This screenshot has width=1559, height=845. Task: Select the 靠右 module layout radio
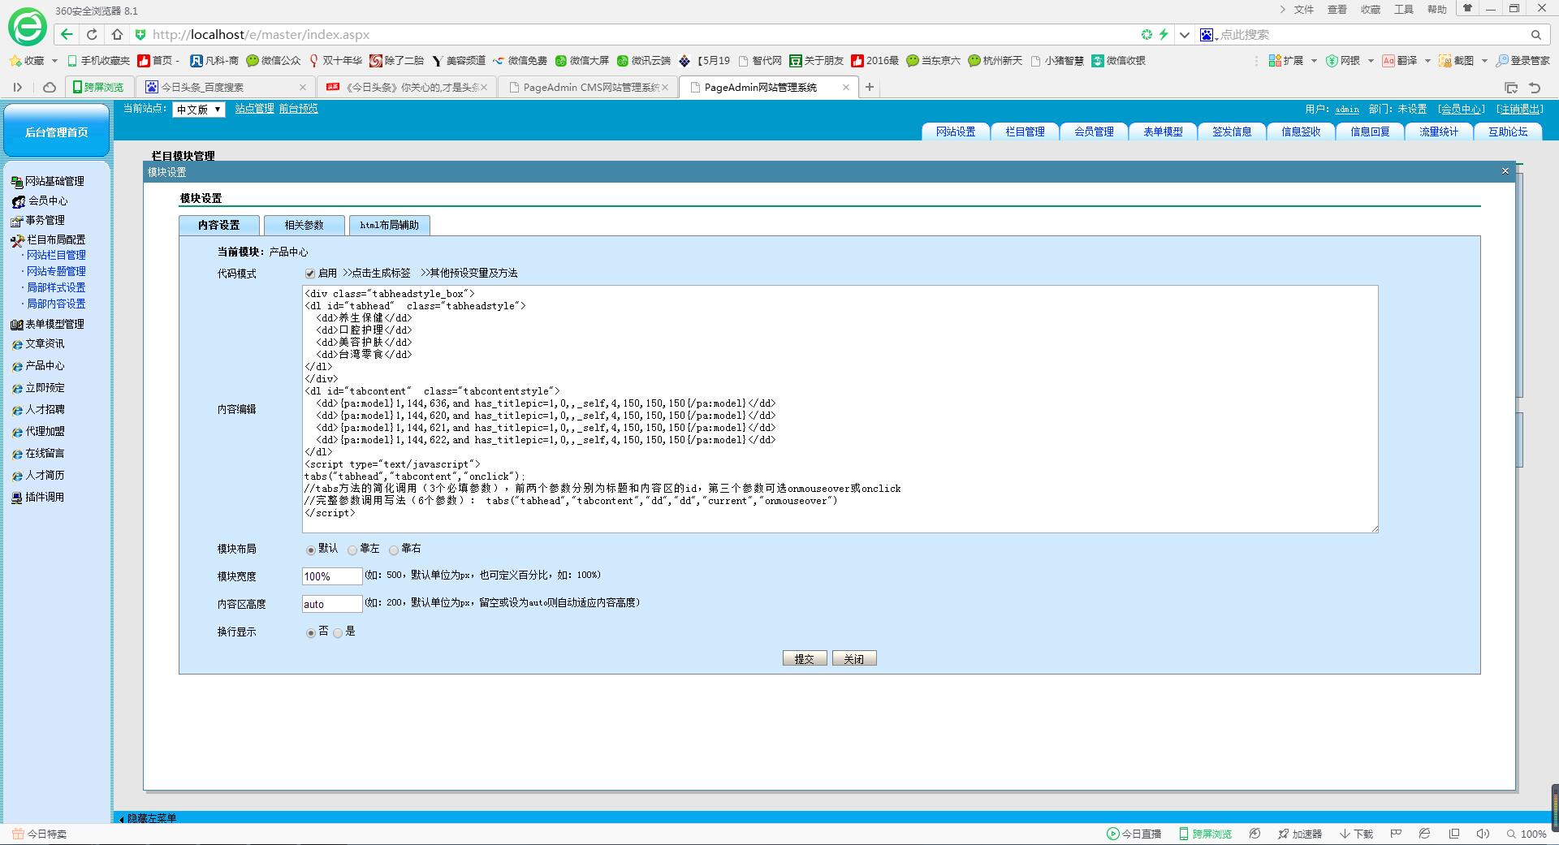coord(394,550)
